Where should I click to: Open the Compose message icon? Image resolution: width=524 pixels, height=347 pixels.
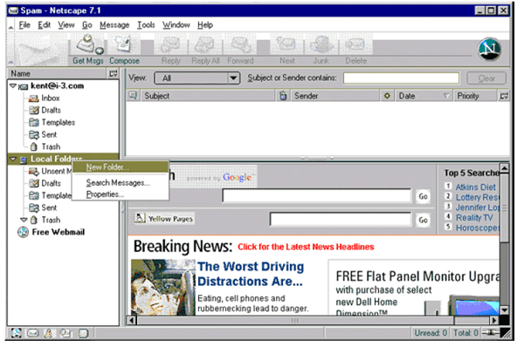tap(123, 44)
